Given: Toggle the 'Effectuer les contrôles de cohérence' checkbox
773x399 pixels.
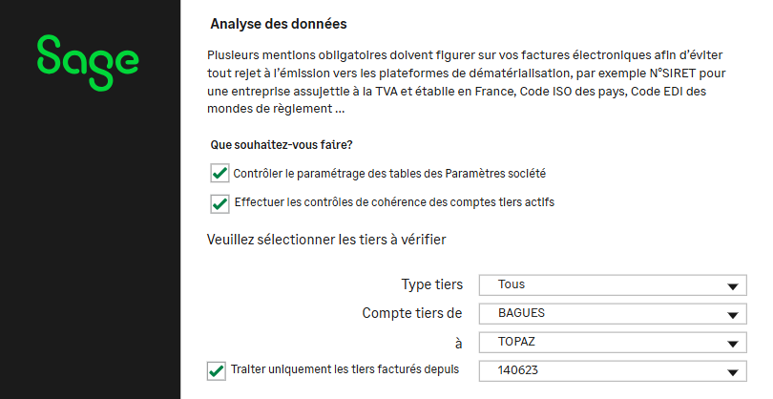Looking at the screenshot, I should point(219,202).
